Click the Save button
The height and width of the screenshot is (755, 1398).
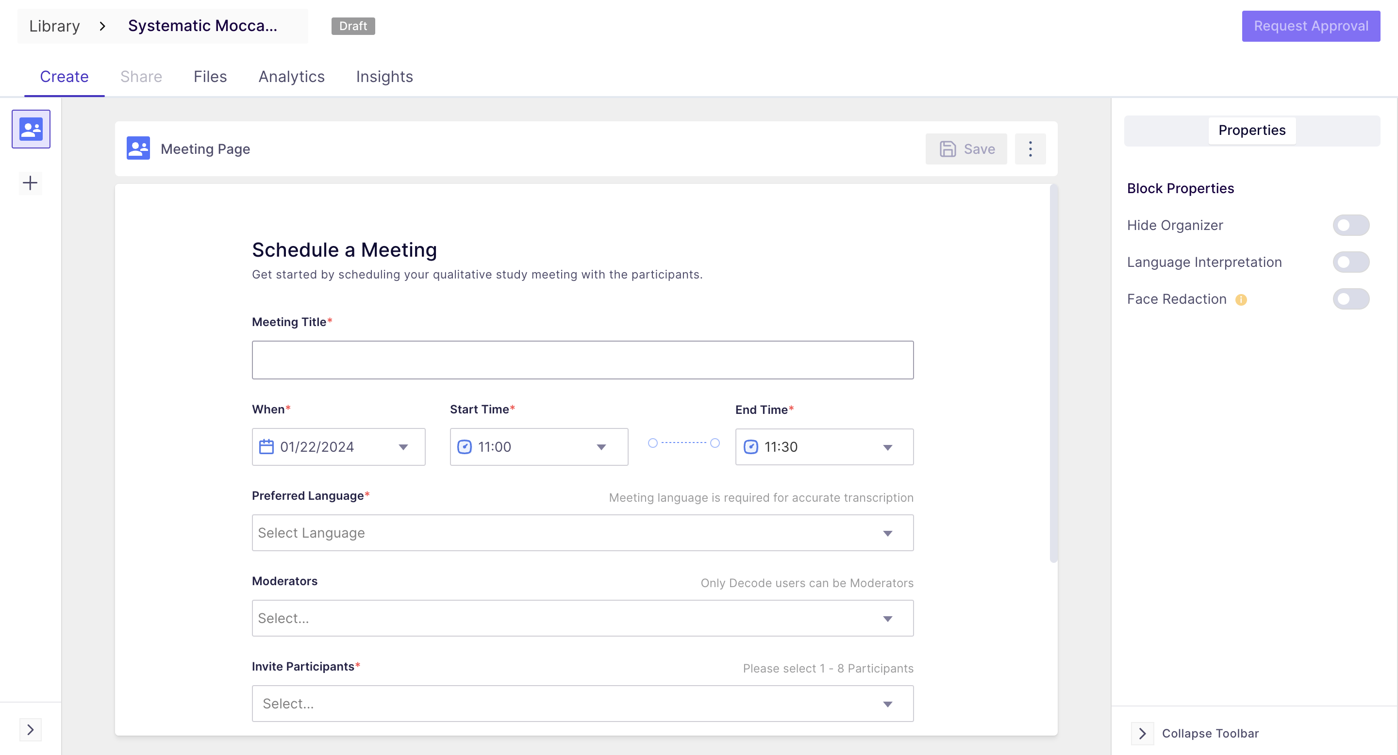(x=966, y=149)
